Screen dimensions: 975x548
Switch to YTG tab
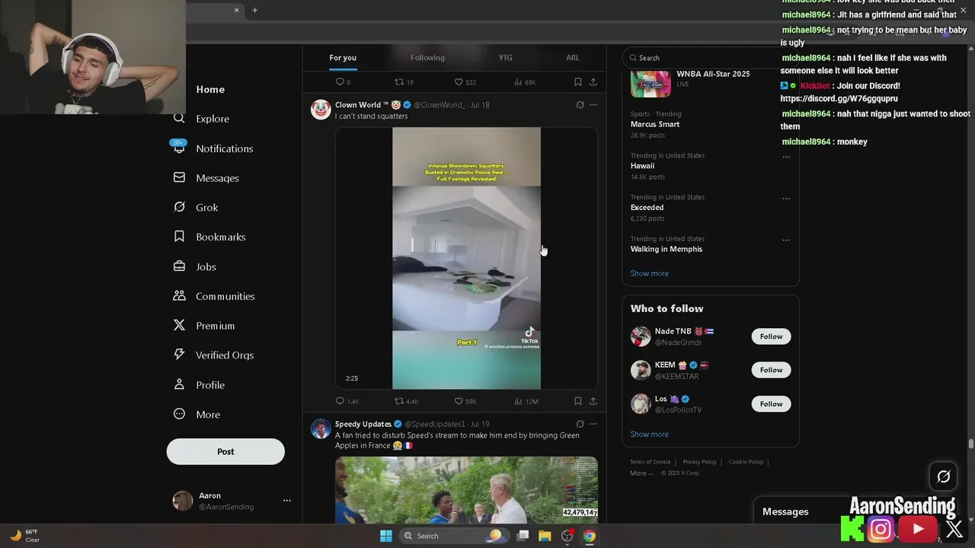point(506,58)
